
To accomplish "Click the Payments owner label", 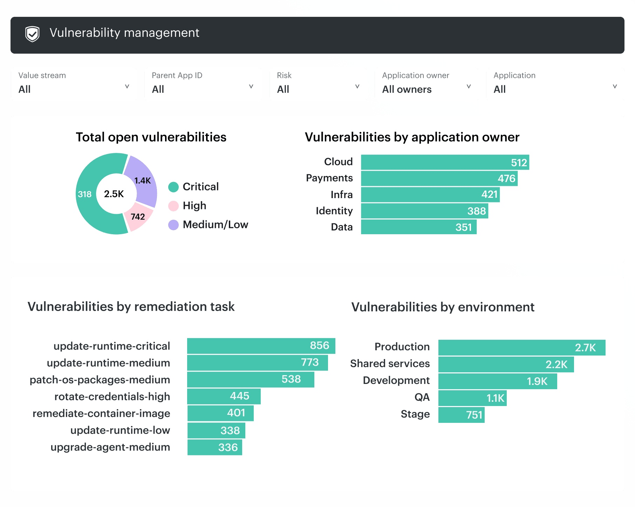I will [x=329, y=178].
